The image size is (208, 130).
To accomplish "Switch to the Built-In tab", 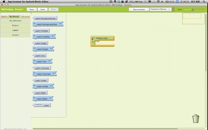I will coord(4,17).
